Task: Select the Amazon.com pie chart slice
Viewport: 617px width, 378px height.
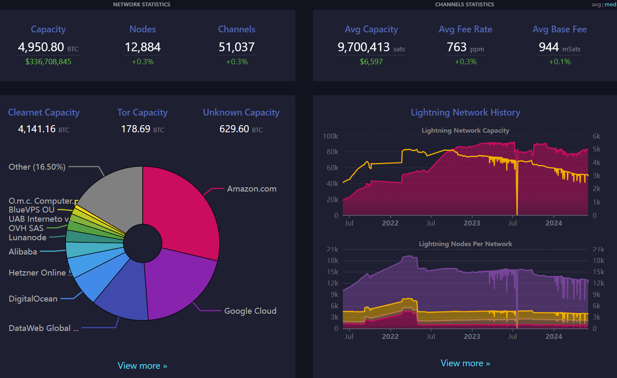Action: (x=185, y=210)
